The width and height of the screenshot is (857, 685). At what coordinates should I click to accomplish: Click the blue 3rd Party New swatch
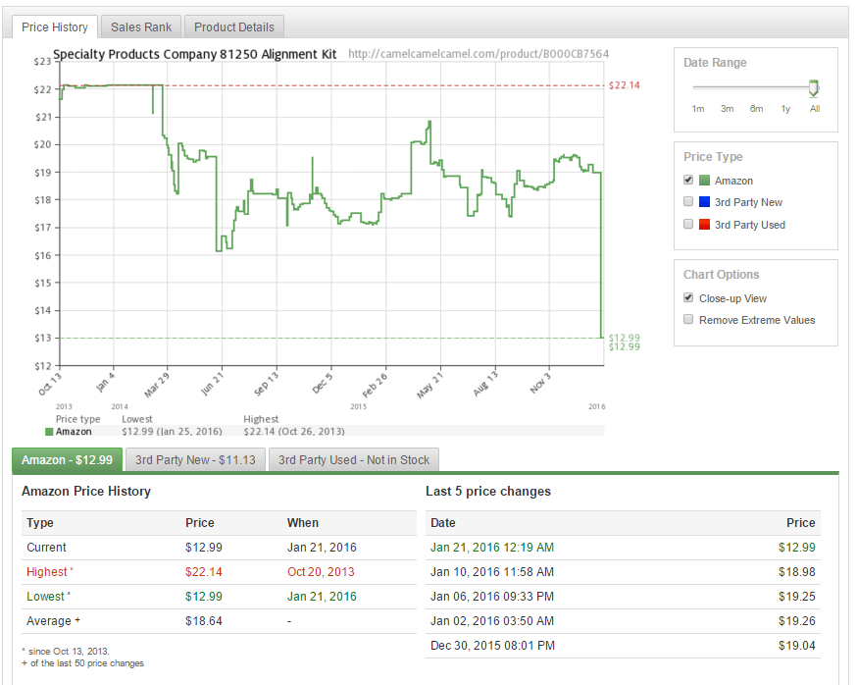tap(704, 202)
